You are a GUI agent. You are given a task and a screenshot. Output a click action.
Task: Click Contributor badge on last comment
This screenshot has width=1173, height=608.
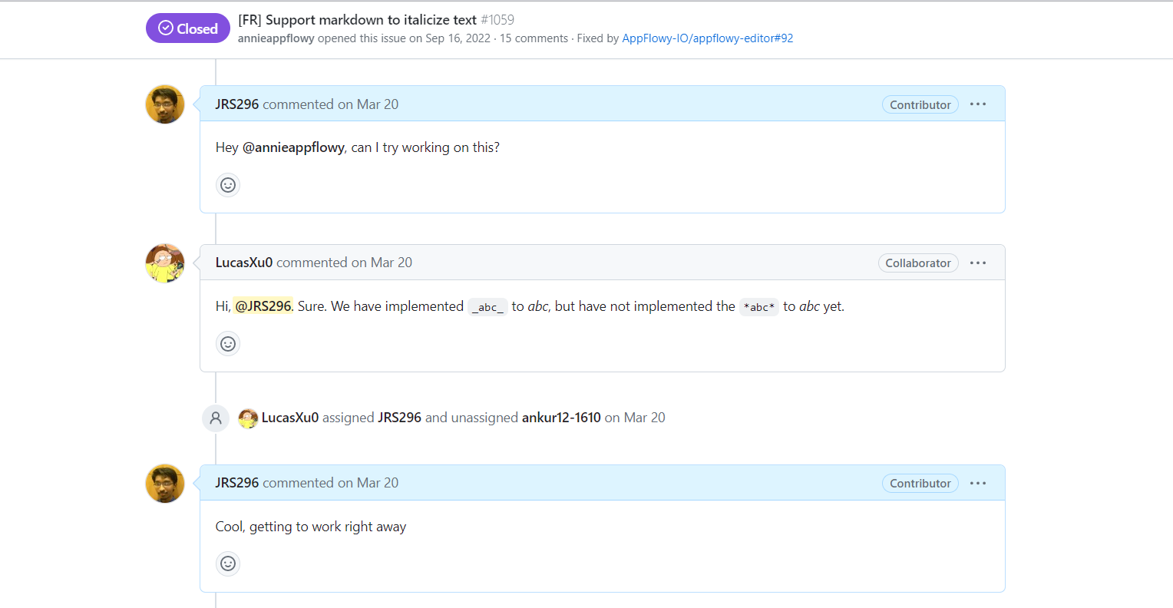920,483
